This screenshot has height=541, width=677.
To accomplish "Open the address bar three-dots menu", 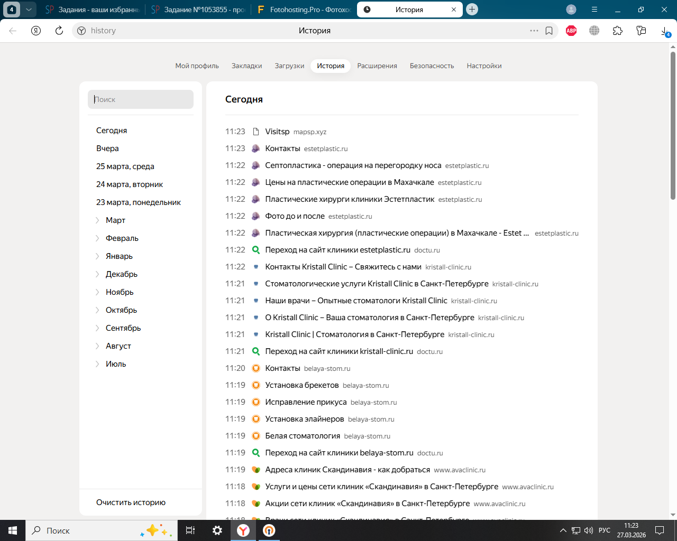I will 534,31.
